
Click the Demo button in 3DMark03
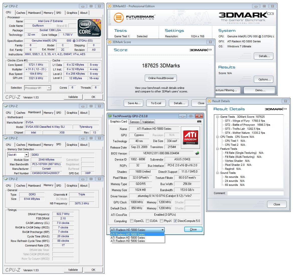(x=259, y=90)
